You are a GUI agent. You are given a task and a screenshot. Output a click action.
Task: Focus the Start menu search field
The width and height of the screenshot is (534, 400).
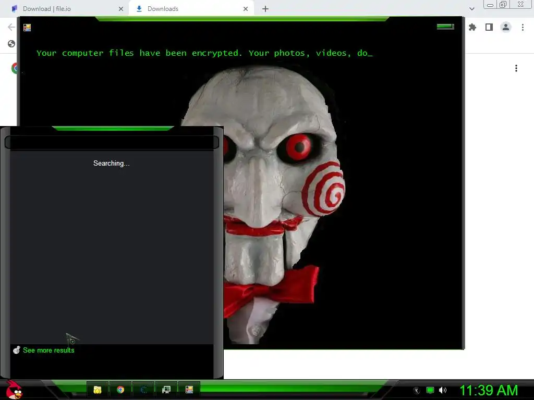tap(112, 142)
